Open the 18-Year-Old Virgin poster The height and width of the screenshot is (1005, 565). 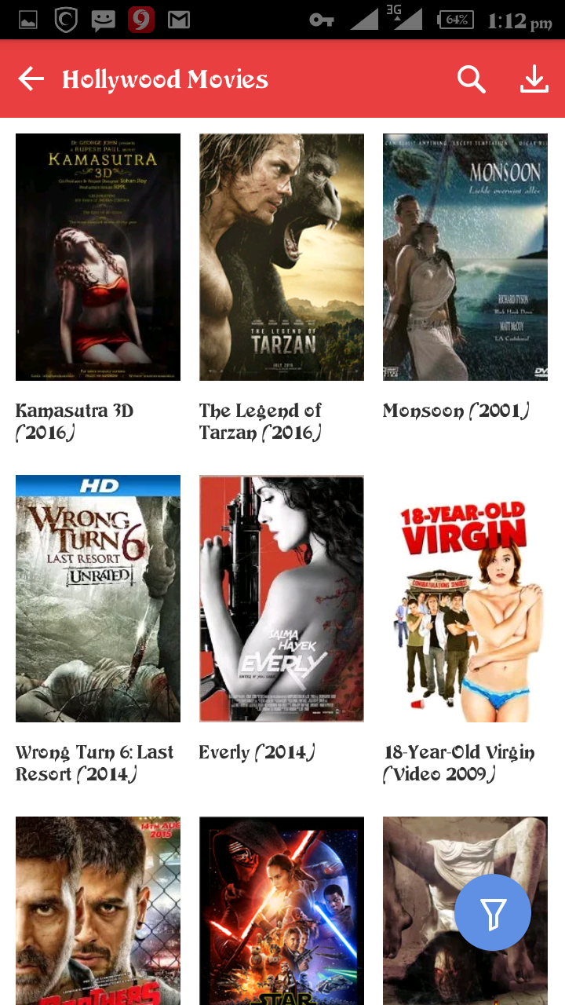pos(465,598)
